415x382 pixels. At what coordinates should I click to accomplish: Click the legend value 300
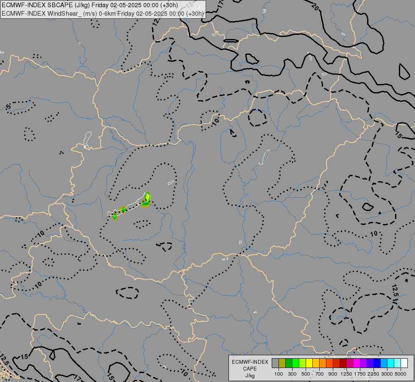pyautogui.click(x=292, y=374)
